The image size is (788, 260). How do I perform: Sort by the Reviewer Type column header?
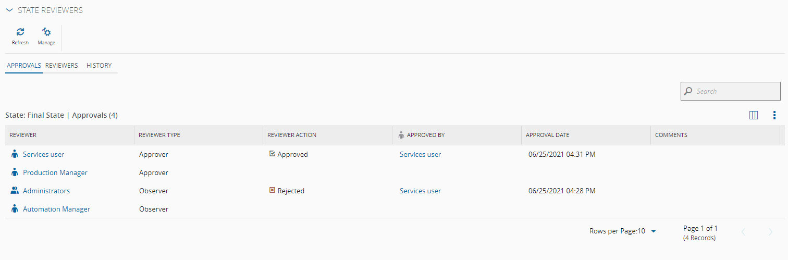tap(159, 135)
